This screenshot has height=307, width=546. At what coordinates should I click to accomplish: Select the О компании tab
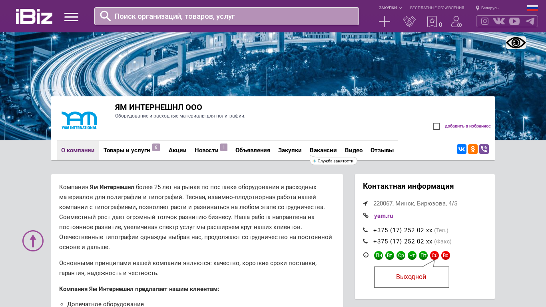(x=78, y=150)
